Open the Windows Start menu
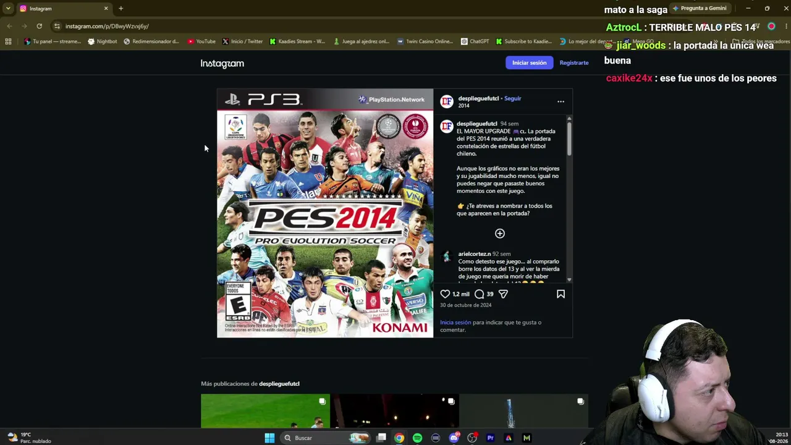The image size is (791, 445). pos(269,438)
